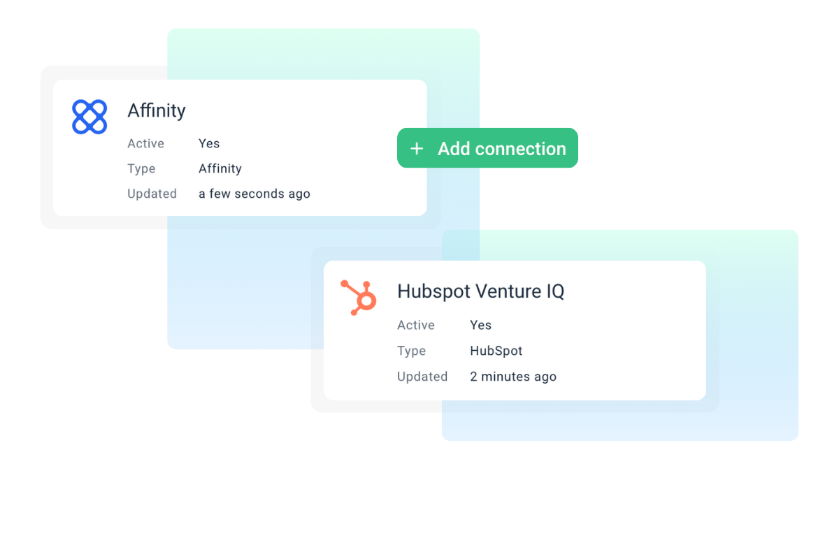Click the HubSpot sprocket logo icon

coord(359,297)
